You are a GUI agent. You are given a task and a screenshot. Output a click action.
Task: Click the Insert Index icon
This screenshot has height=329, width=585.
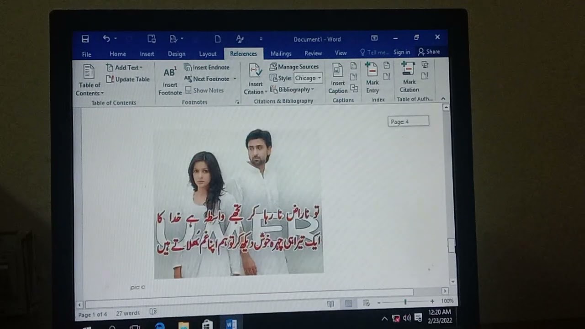click(387, 65)
